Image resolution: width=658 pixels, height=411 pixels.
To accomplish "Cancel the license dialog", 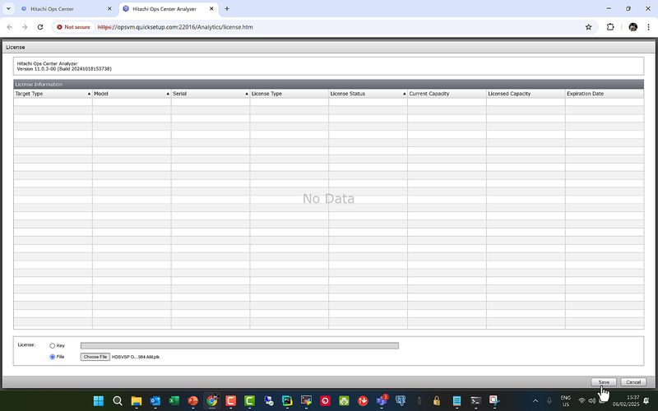I will click(633, 382).
